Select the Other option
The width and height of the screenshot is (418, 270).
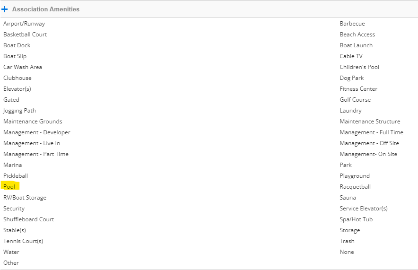[11, 263]
